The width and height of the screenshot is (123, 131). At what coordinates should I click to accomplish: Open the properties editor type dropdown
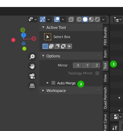coord(118,117)
